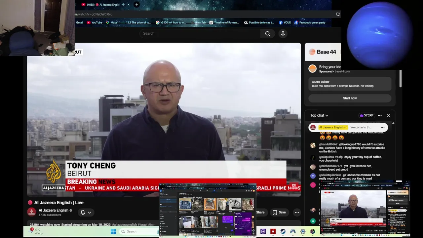The height and width of the screenshot is (238, 423).
Task: Open 'Facebook green party' bookmark
Action: tap(310, 22)
